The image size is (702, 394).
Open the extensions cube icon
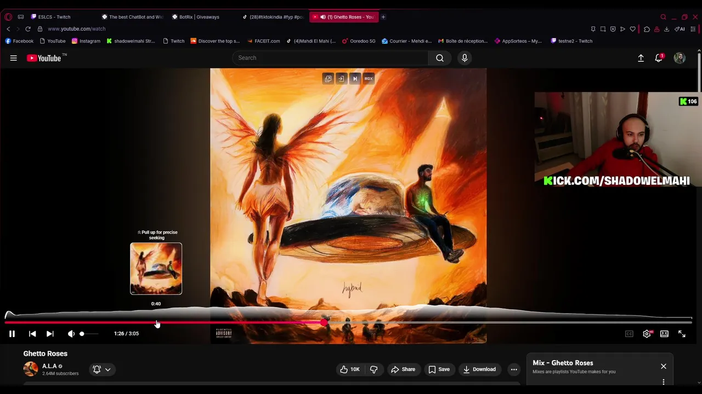(647, 29)
